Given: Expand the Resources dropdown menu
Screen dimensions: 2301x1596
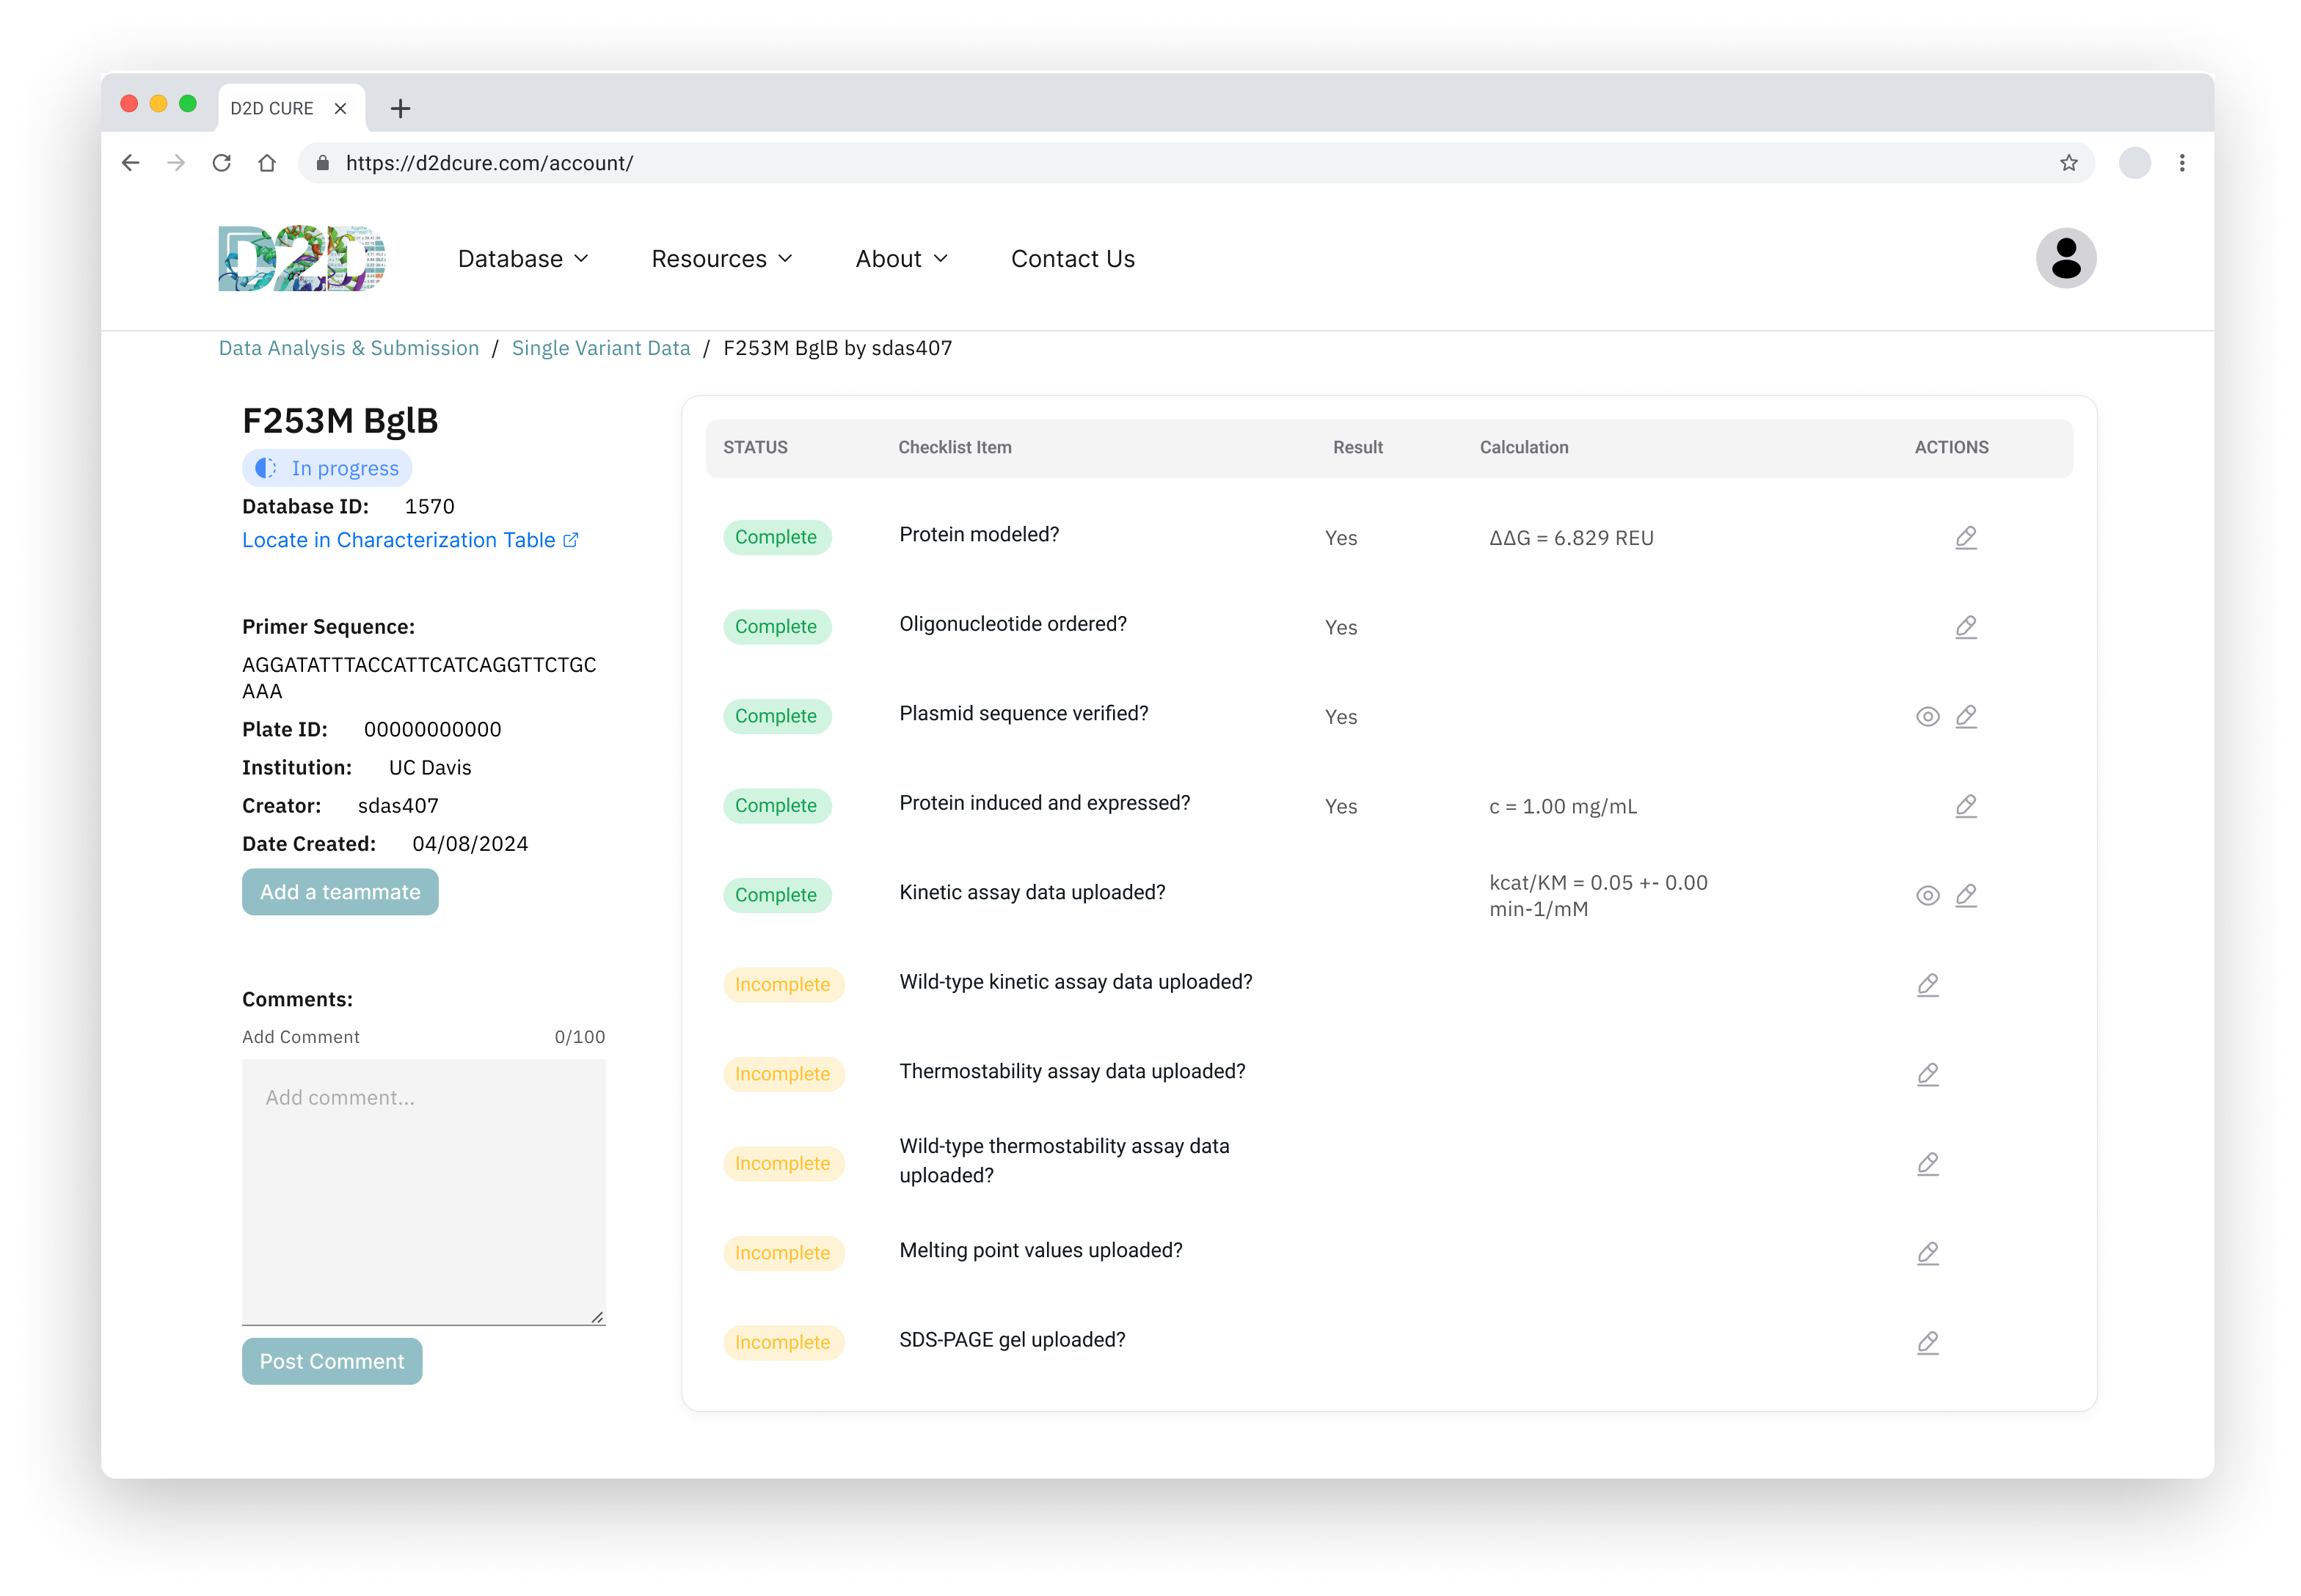Looking at the screenshot, I should 721,259.
